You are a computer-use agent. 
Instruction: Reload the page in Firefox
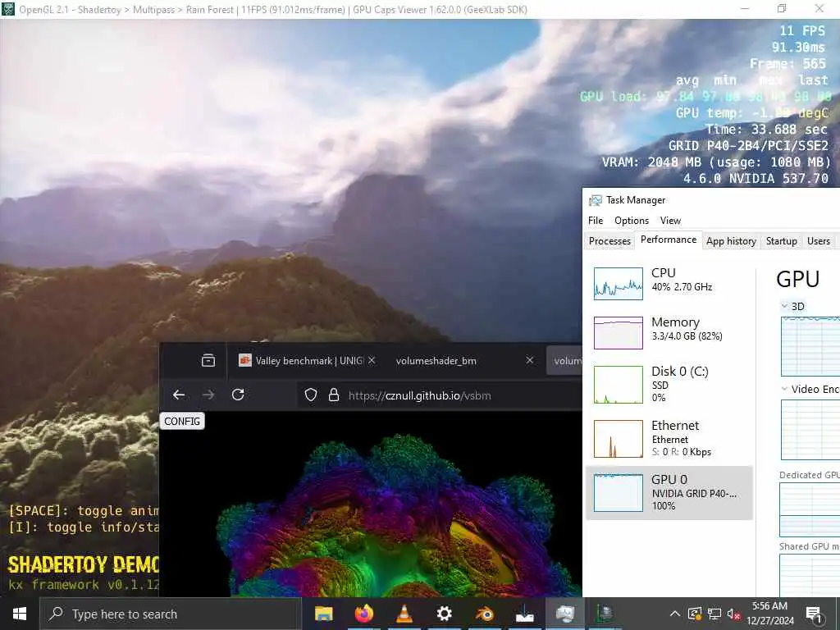coord(238,395)
